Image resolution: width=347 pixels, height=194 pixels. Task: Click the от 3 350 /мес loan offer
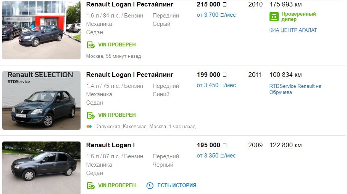(216, 156)
